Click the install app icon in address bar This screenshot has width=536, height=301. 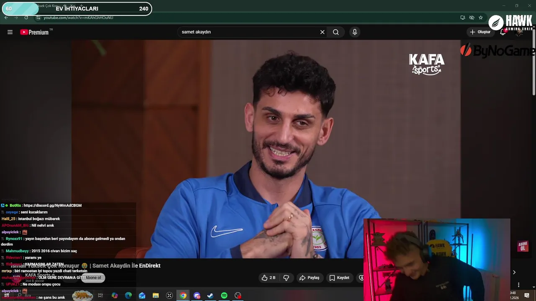click(x=463, y=18)
